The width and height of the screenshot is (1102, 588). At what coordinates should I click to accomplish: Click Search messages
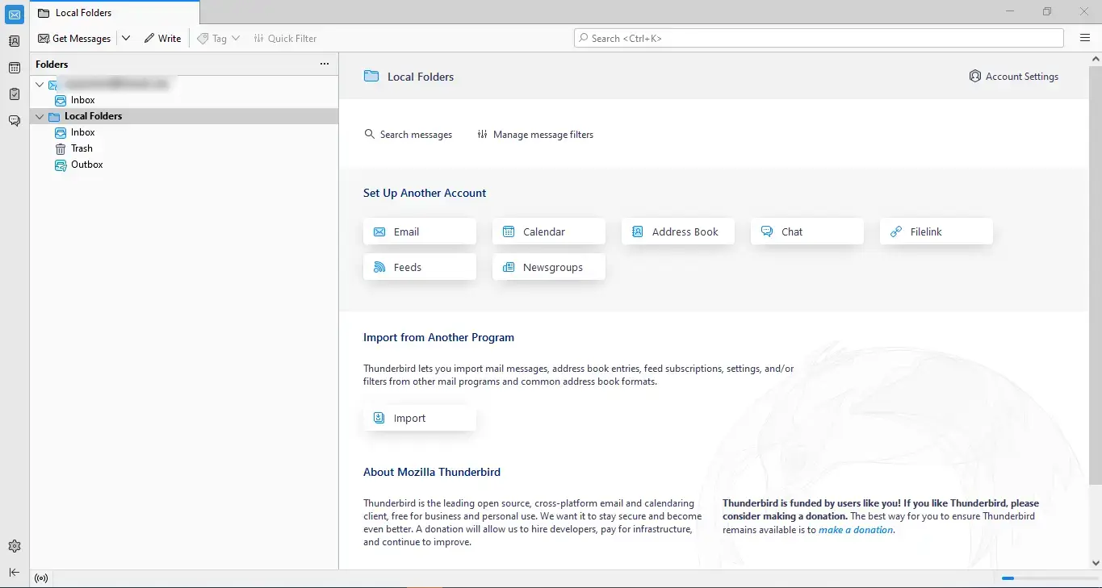(409, 135)
